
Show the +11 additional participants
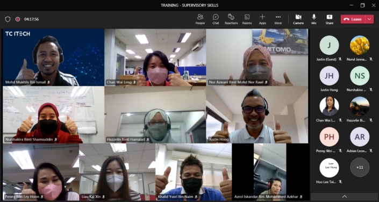(x=360, y=167)
